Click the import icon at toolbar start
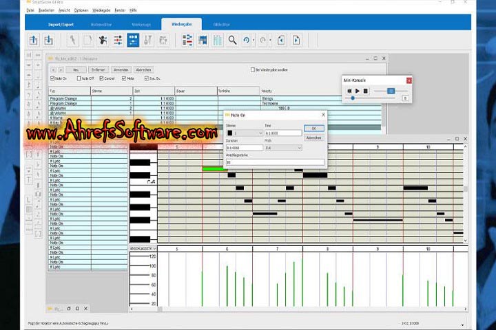Screen dimensions: 496x330 (34, 41)
